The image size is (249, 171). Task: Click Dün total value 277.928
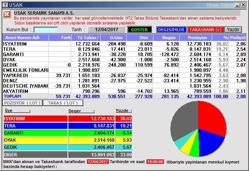(144, 96)
